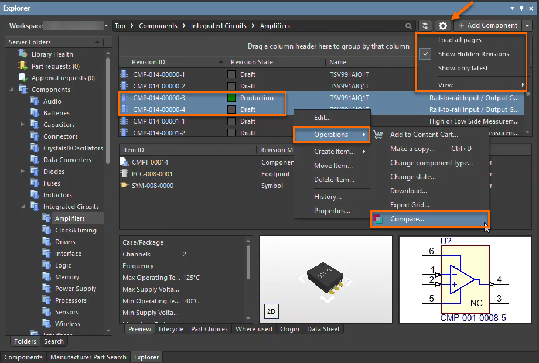Click the Memory folder icon
Screen dimensions: 539x363
point(46,276)
